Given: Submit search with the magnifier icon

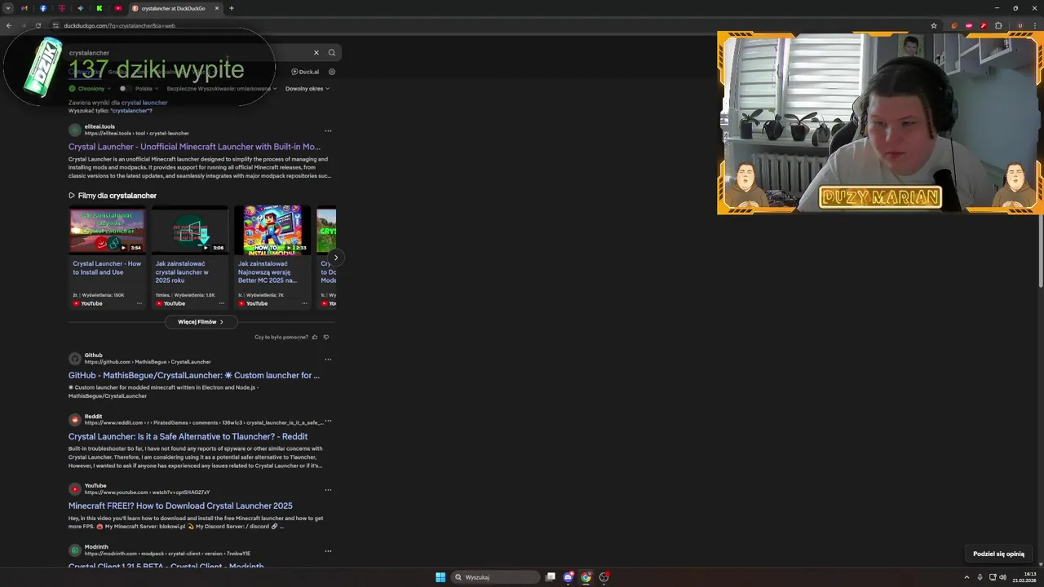Looking at the screenshot, I should pos(332,52).
